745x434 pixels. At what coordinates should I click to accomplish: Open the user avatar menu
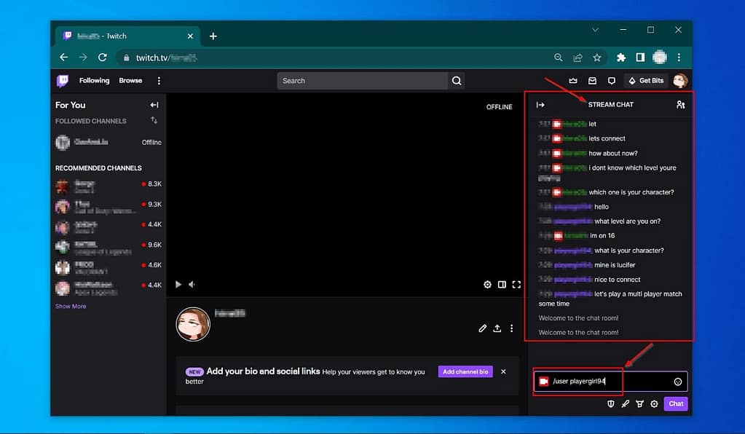680,81
